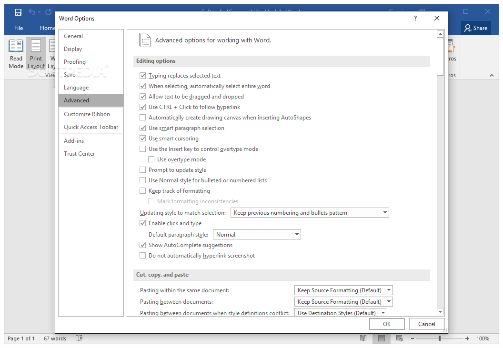Click Page 1 of 1 indicator

click(x=21, y=338)
